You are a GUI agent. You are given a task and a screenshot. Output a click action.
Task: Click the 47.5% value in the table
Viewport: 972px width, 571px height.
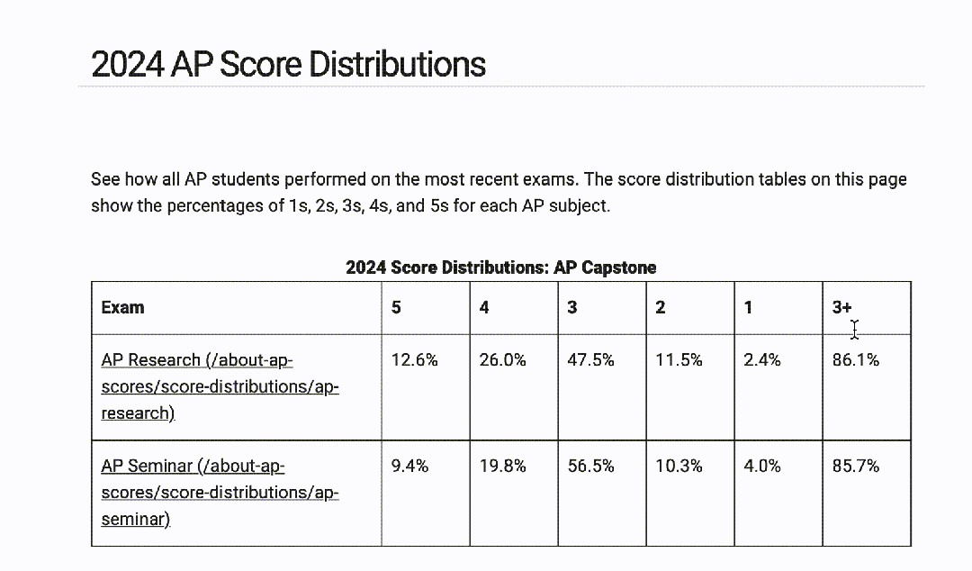click(x=590, y=360)
